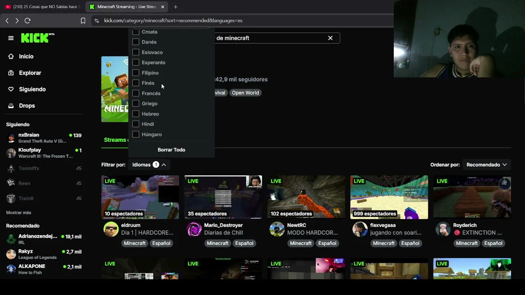Open the Recomendado sort dropdown
This screenshot has height=295, width=525.
486,165
